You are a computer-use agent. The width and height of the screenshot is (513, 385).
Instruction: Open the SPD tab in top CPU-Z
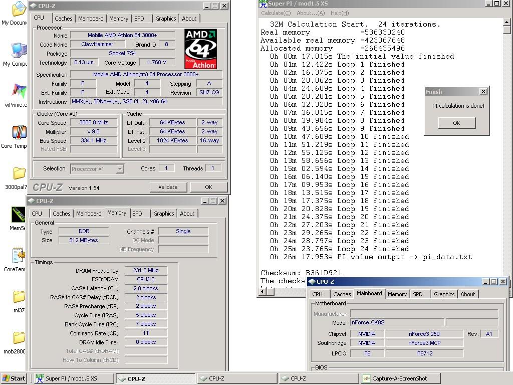click(139, 19)
